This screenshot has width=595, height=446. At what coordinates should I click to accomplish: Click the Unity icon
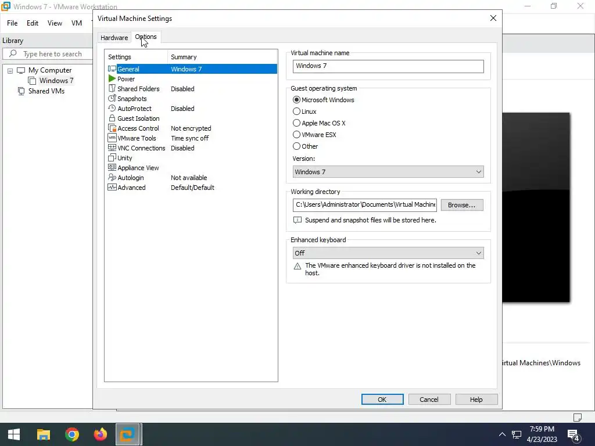[112, 157]
